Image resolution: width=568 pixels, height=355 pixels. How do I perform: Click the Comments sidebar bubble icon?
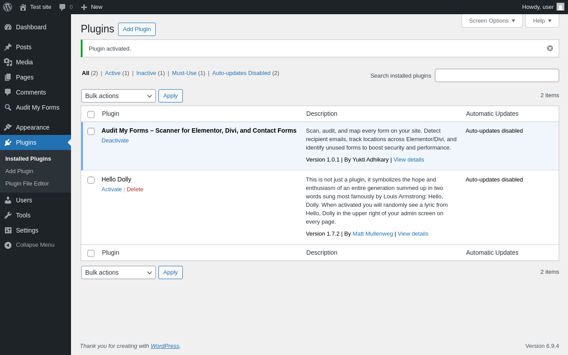(x=8, y=92)
